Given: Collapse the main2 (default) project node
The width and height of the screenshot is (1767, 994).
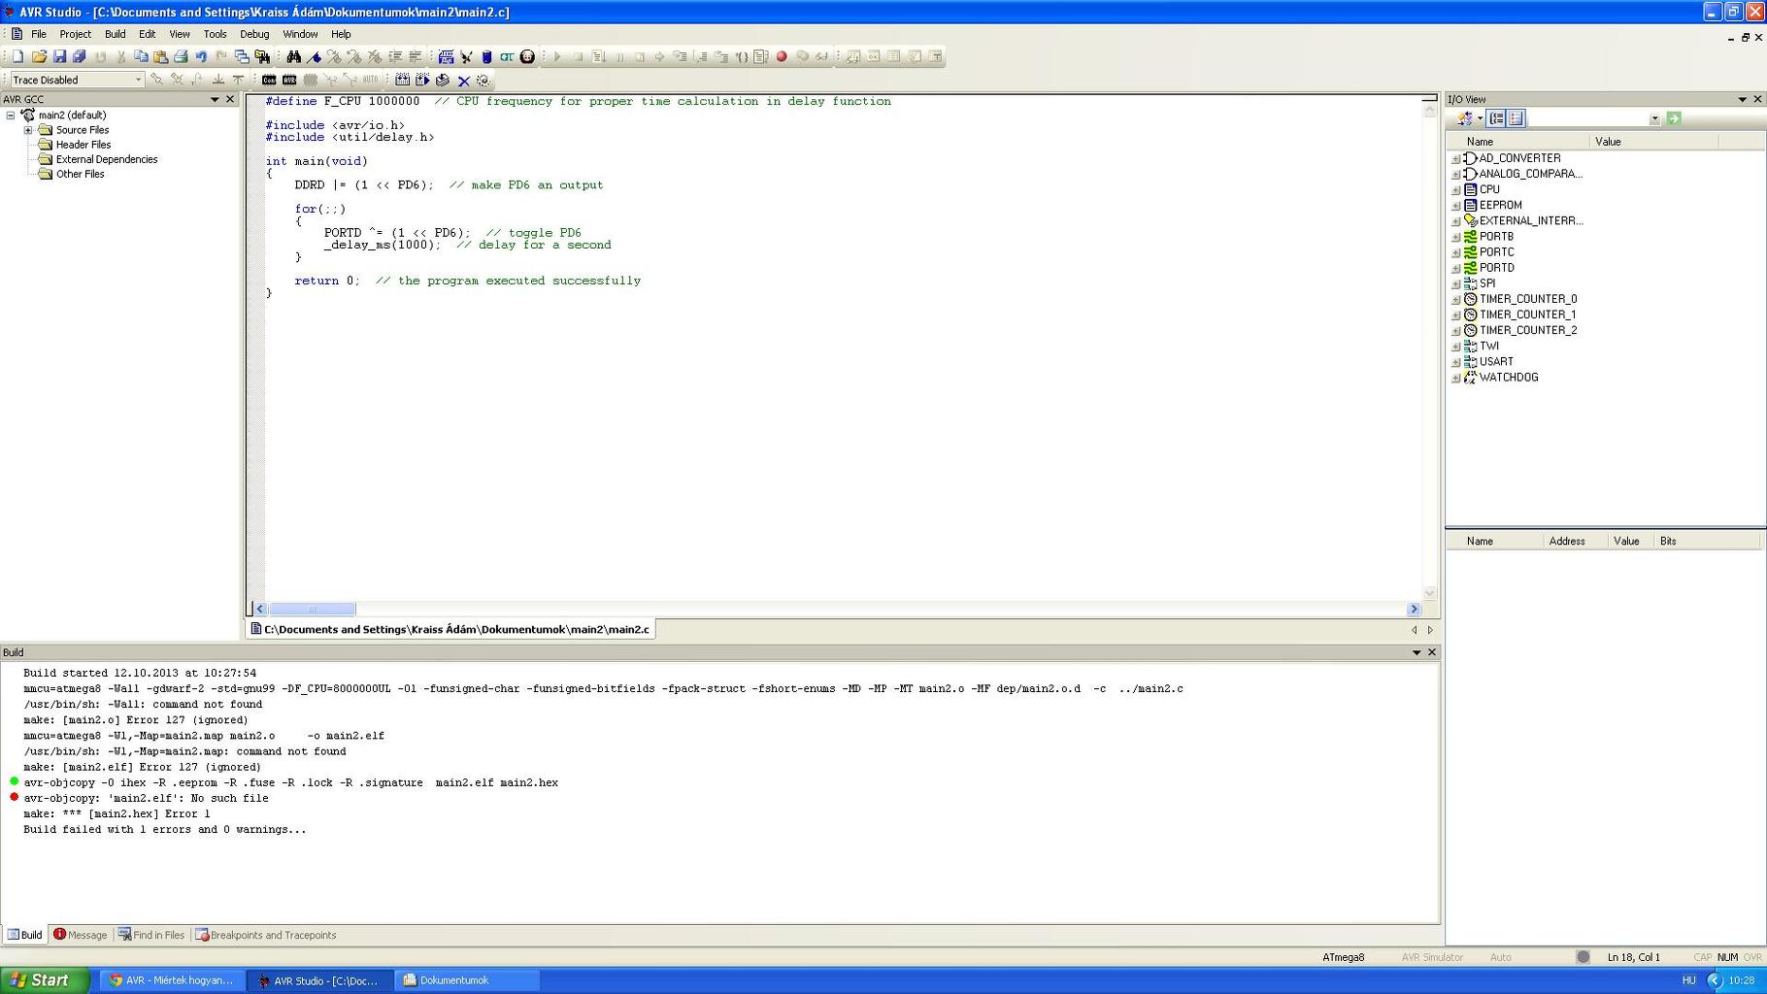Looking at the screenshot, I should click(11, 116).
